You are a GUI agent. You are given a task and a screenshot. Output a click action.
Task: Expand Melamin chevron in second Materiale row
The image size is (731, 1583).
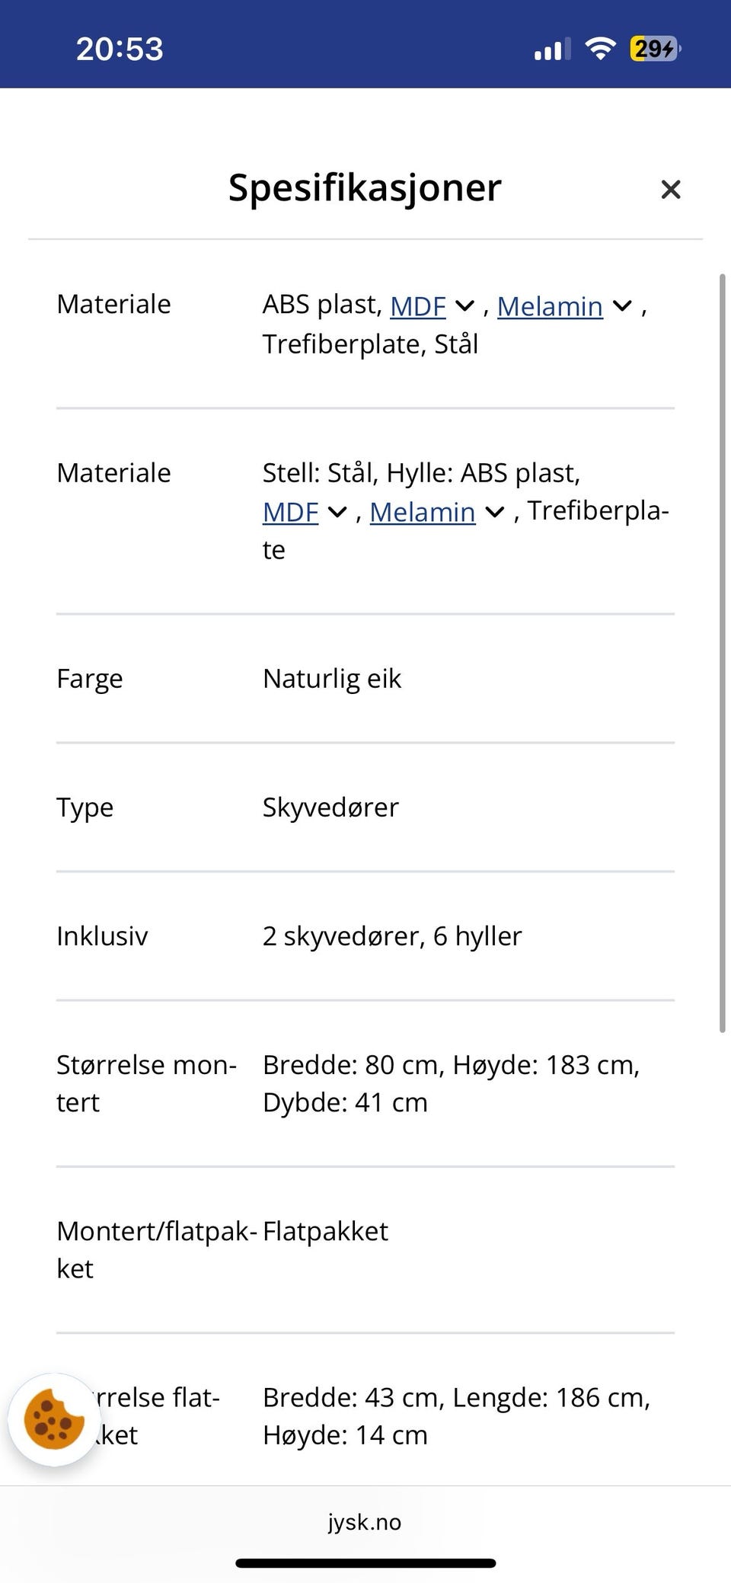[495, 512]
